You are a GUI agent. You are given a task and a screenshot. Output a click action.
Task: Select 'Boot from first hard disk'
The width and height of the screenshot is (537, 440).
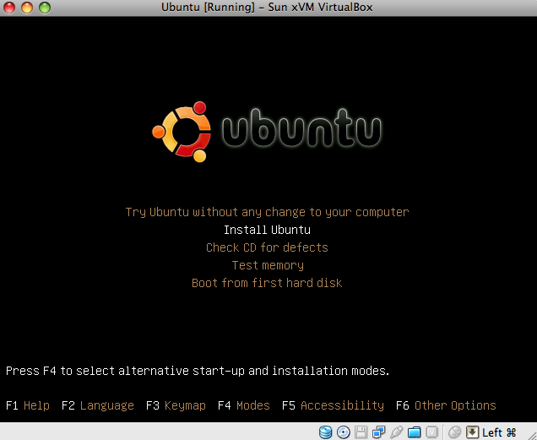point(267,283)
